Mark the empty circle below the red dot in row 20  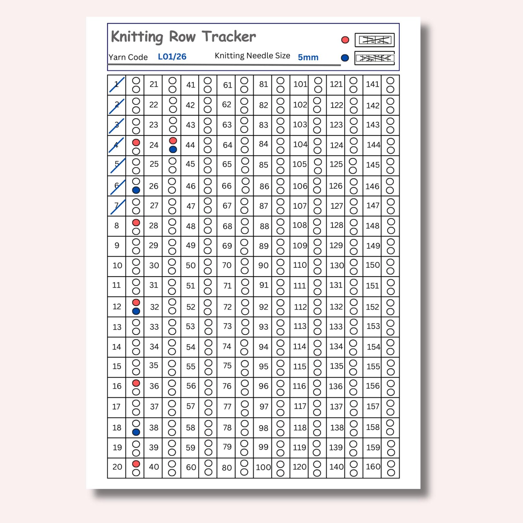click(136, 473)
